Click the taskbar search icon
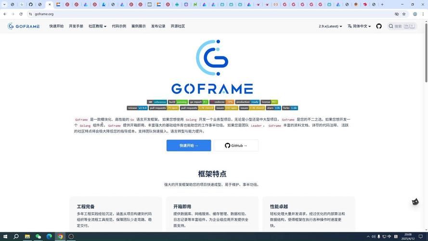Image resolution: width=428 pixels, height=241 pixels. (x=16, y=236)
